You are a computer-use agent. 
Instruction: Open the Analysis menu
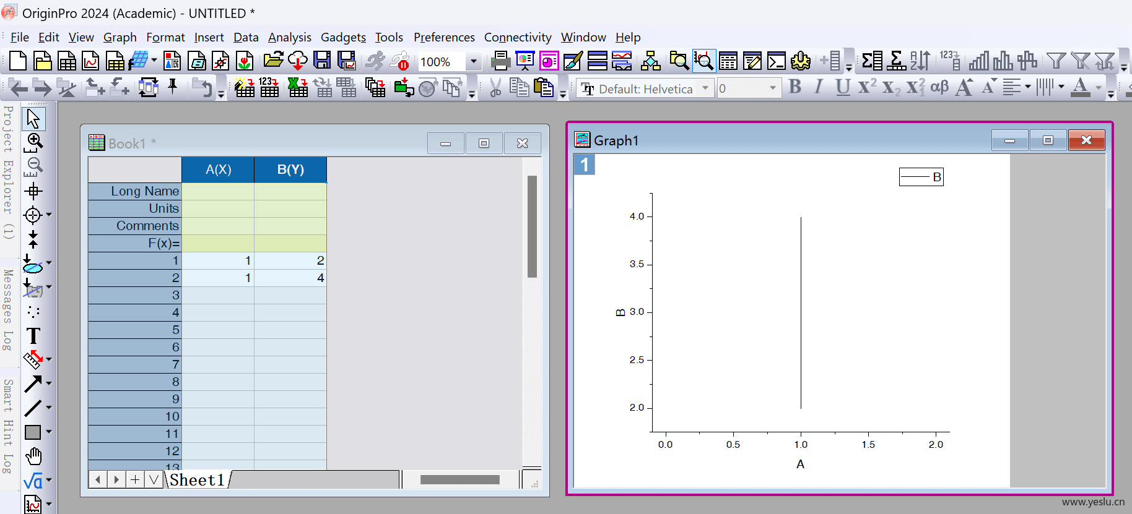290,37
